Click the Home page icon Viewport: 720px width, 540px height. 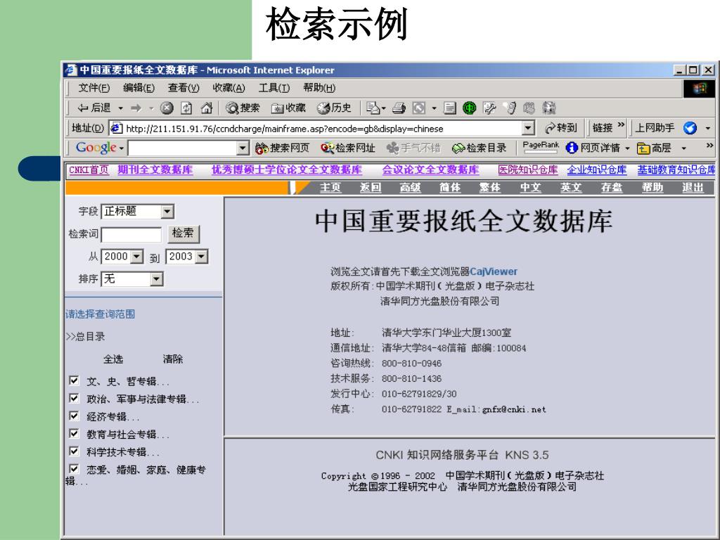[x=207, y=108]
